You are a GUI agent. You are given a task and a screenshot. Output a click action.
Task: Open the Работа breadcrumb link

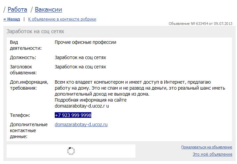pos(17,10)
